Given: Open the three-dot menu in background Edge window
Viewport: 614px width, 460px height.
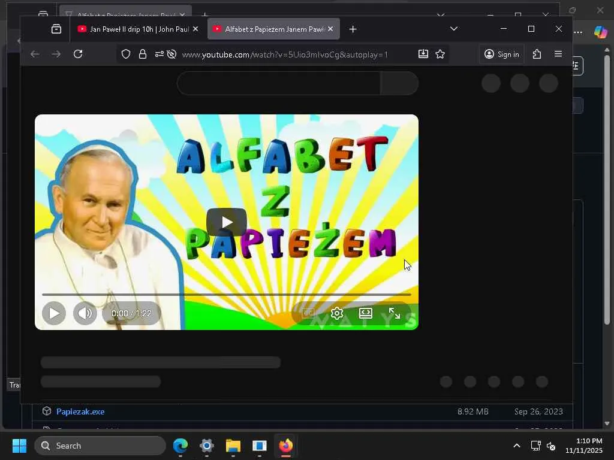Looking at the screenshot, I should click(x=579, y=32).
